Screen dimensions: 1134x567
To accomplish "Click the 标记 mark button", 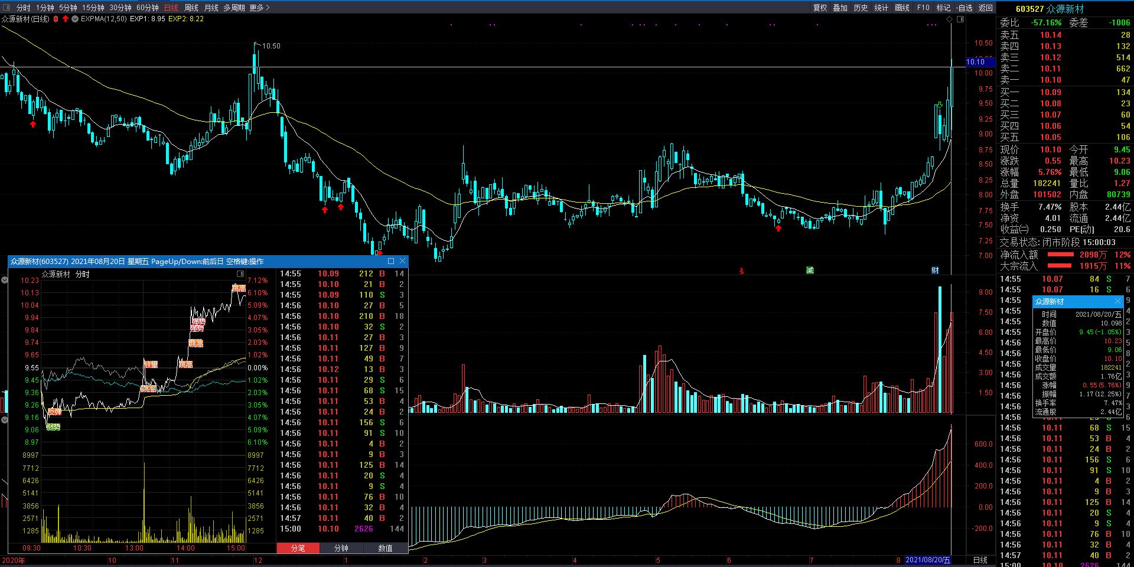I will pyautogui.click(x=943, y=8).
